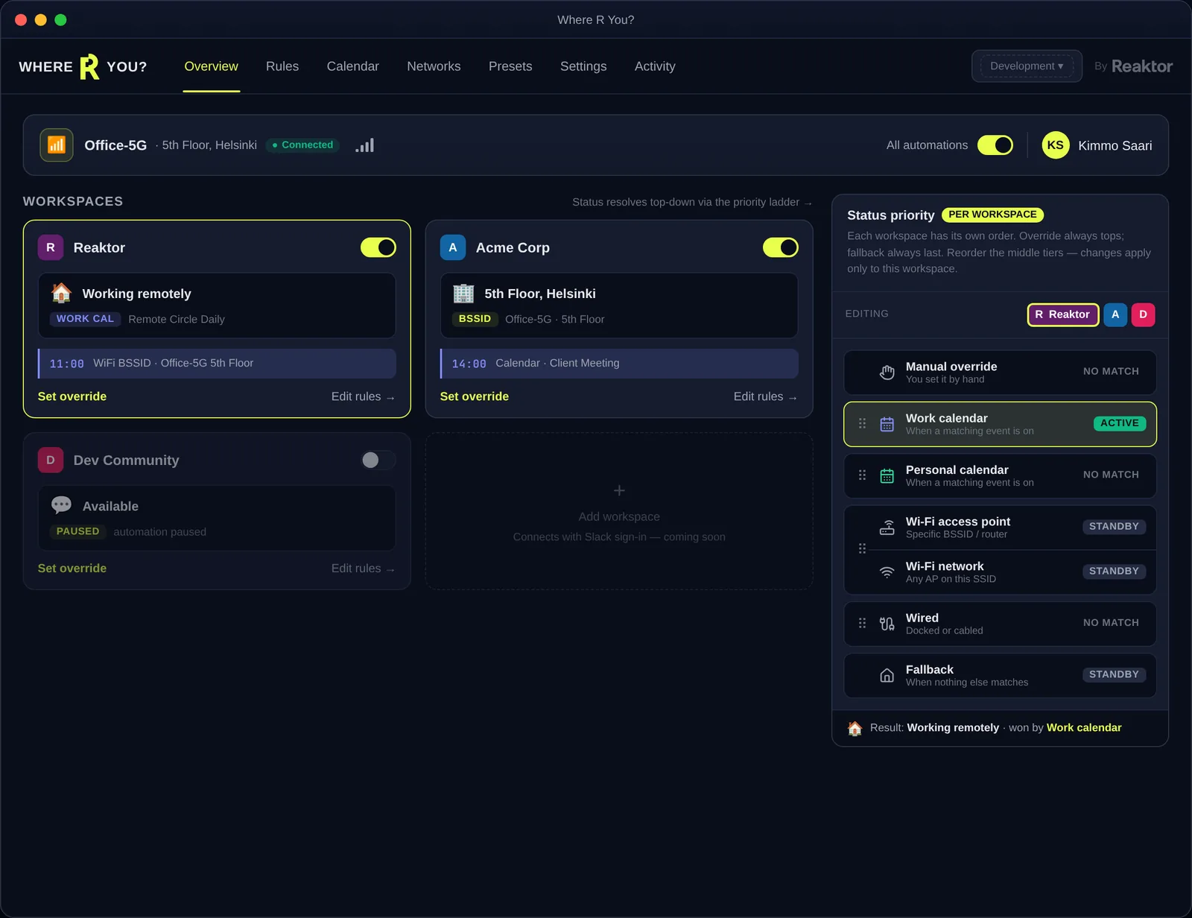Click the 14:00 Calendar Client Meeting row
This screenshot has height=918, width=1192.
pos(619,364)
